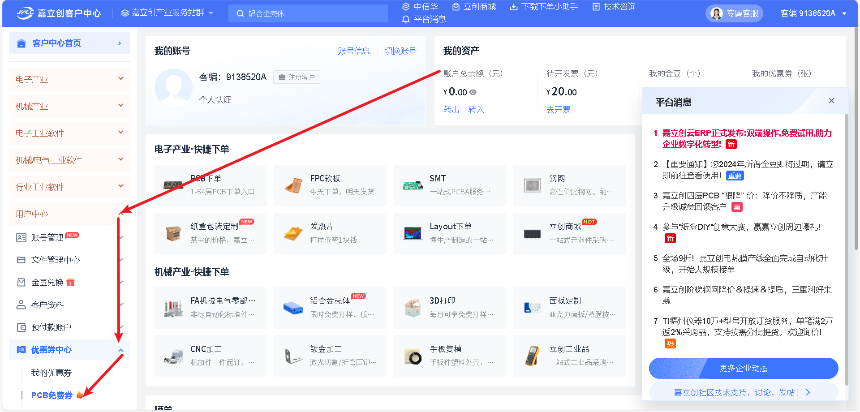Click the 中信华 icon in the top bar

coord(406,7)
